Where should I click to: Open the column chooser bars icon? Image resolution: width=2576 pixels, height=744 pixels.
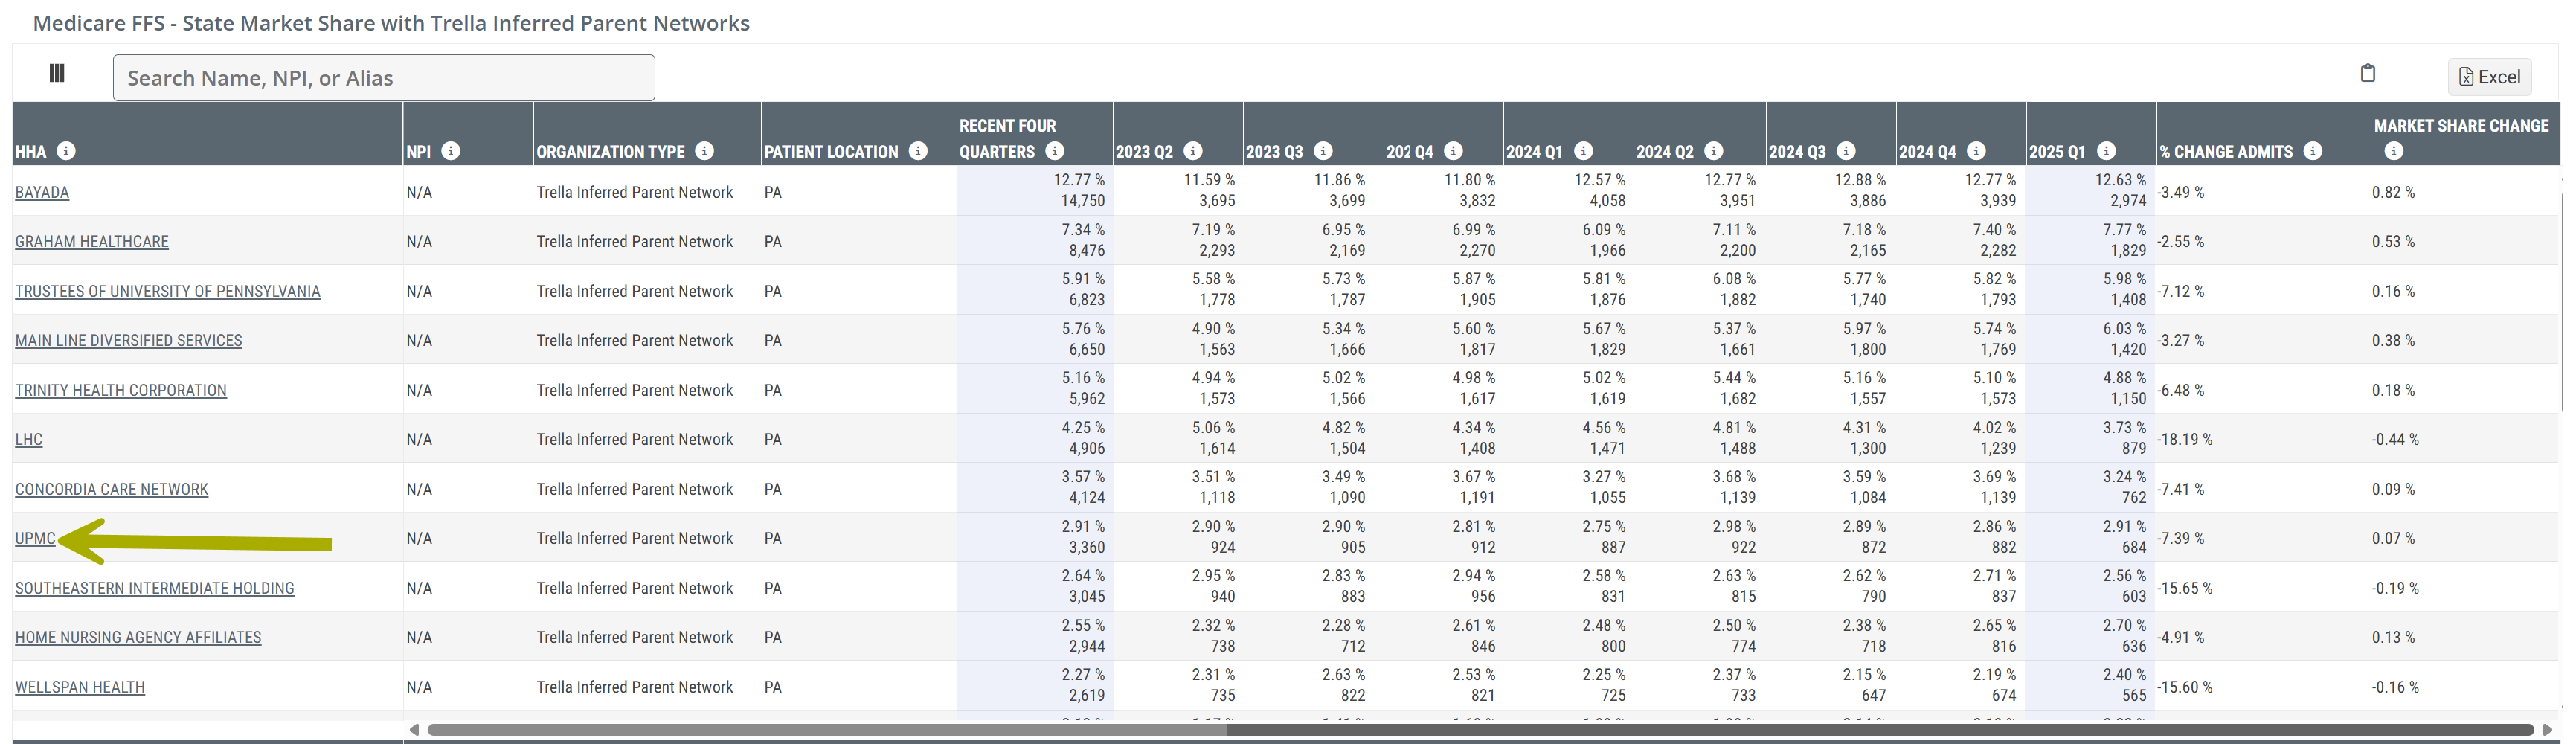click(57, 73)
